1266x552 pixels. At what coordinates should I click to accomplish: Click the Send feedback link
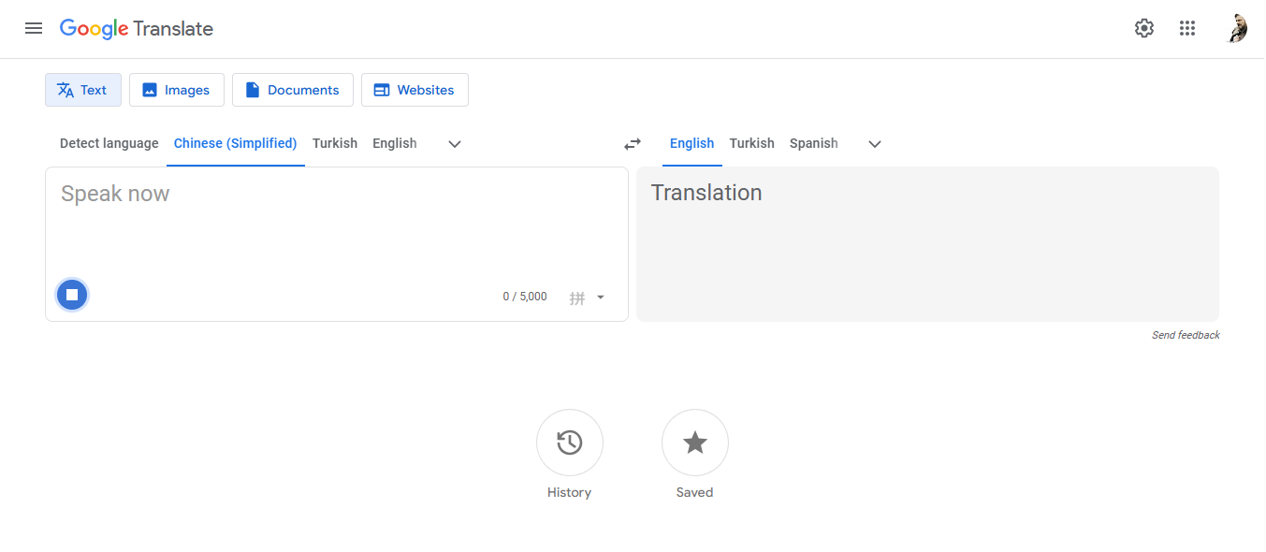pyautogui.click(x=1186, y=334)
